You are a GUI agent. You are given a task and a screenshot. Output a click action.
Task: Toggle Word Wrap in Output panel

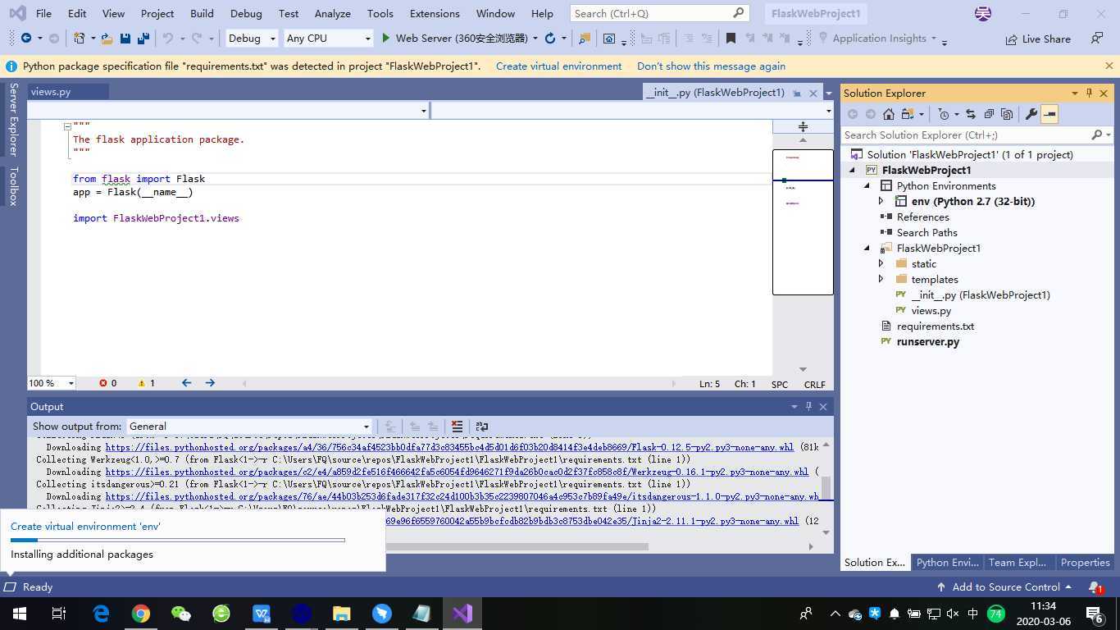[x=482, y=427]
